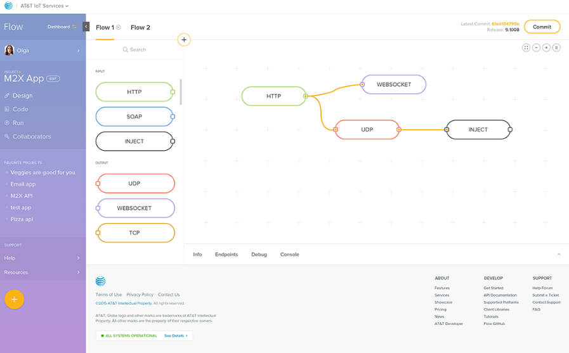Click the UDP node input port on canvas
Image resolution: width=569 pixels, height=353 pixels.
(336, 129)
